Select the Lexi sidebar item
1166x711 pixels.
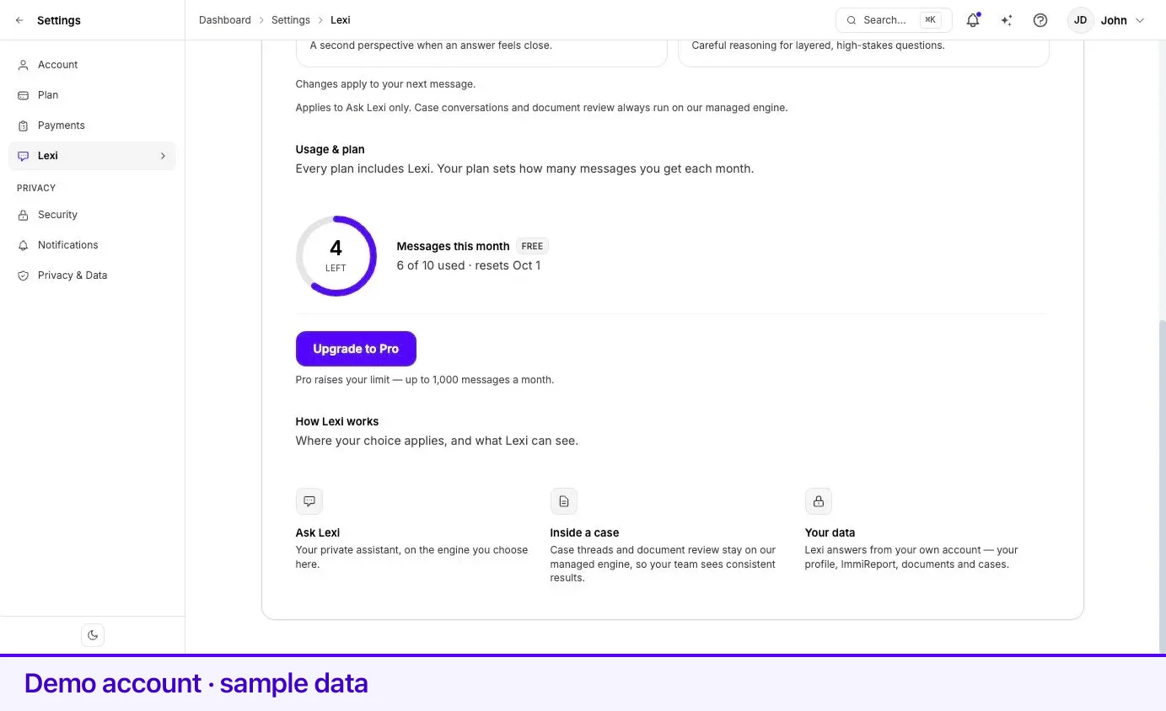93,156
